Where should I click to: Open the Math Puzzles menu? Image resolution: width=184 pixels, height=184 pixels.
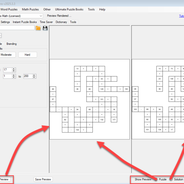30,10
